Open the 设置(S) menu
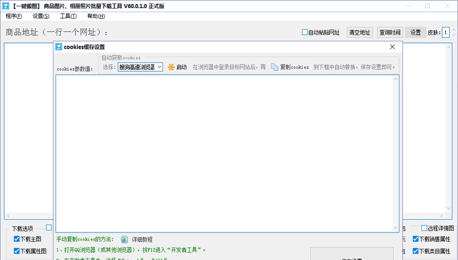The height and width of the screenshot is (260, 458). (41, 16)
